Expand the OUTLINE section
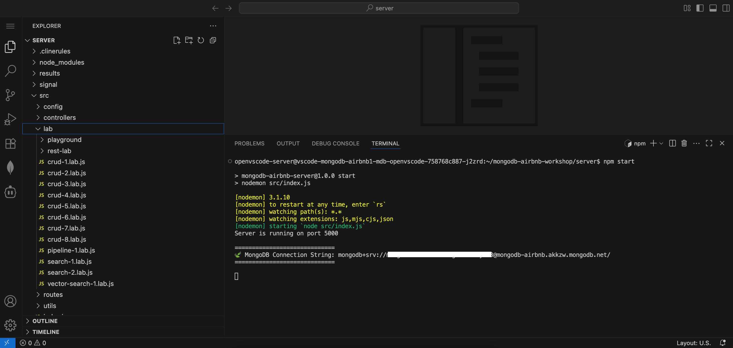 click(45, 321)
